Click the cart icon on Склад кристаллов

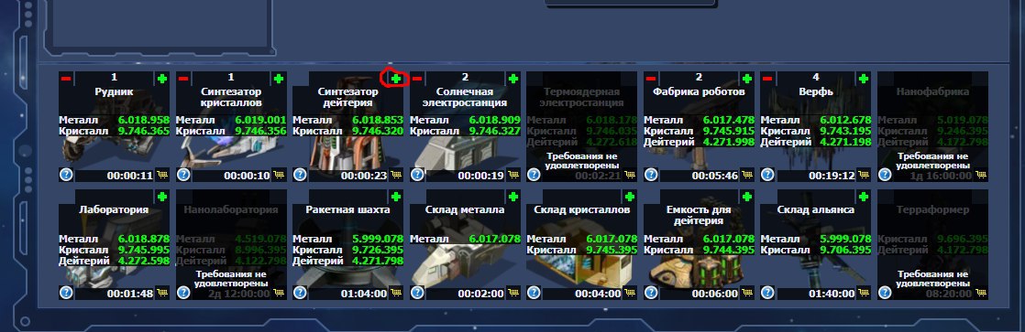630,294
